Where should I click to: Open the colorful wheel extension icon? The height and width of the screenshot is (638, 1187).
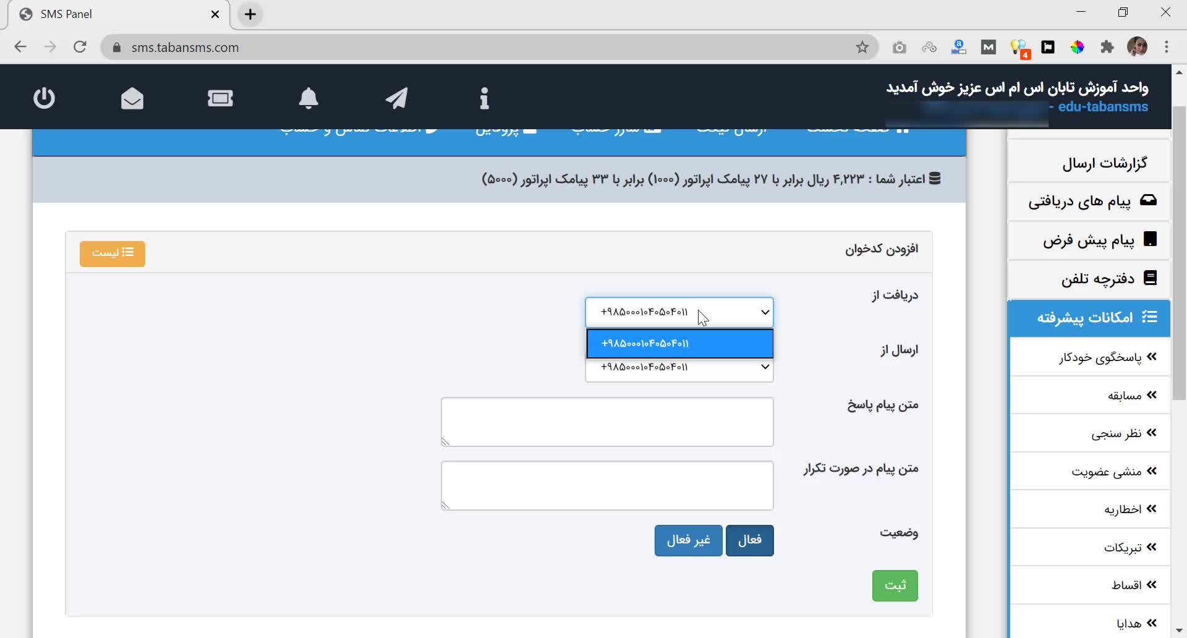(1078, 47)
